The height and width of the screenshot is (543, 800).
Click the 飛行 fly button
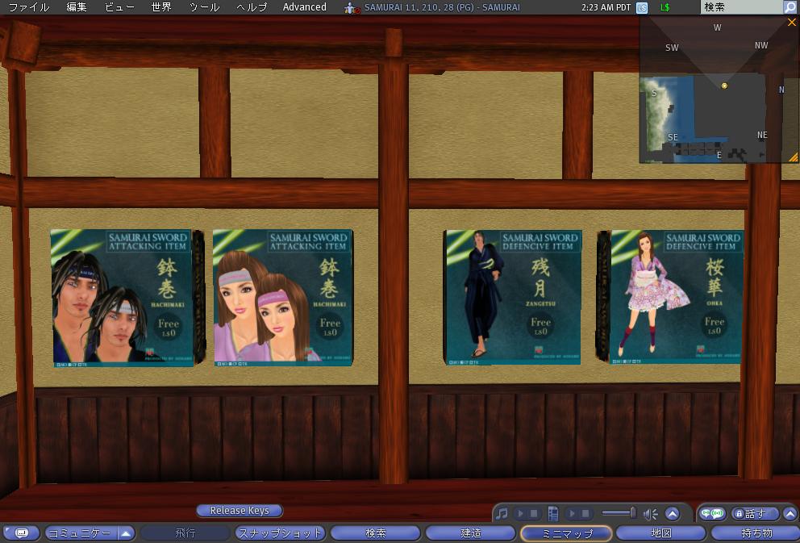[185, 533]
